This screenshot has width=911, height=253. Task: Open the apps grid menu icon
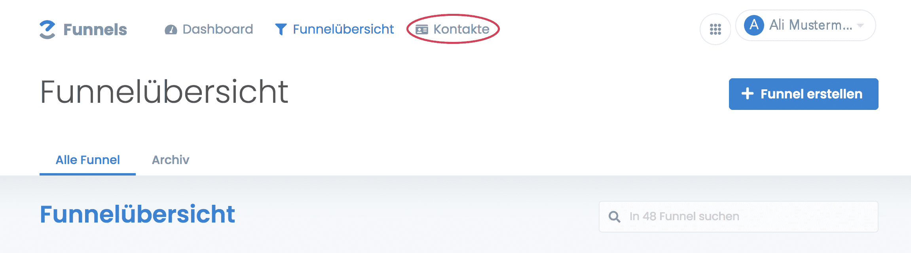tap(715, 29)
